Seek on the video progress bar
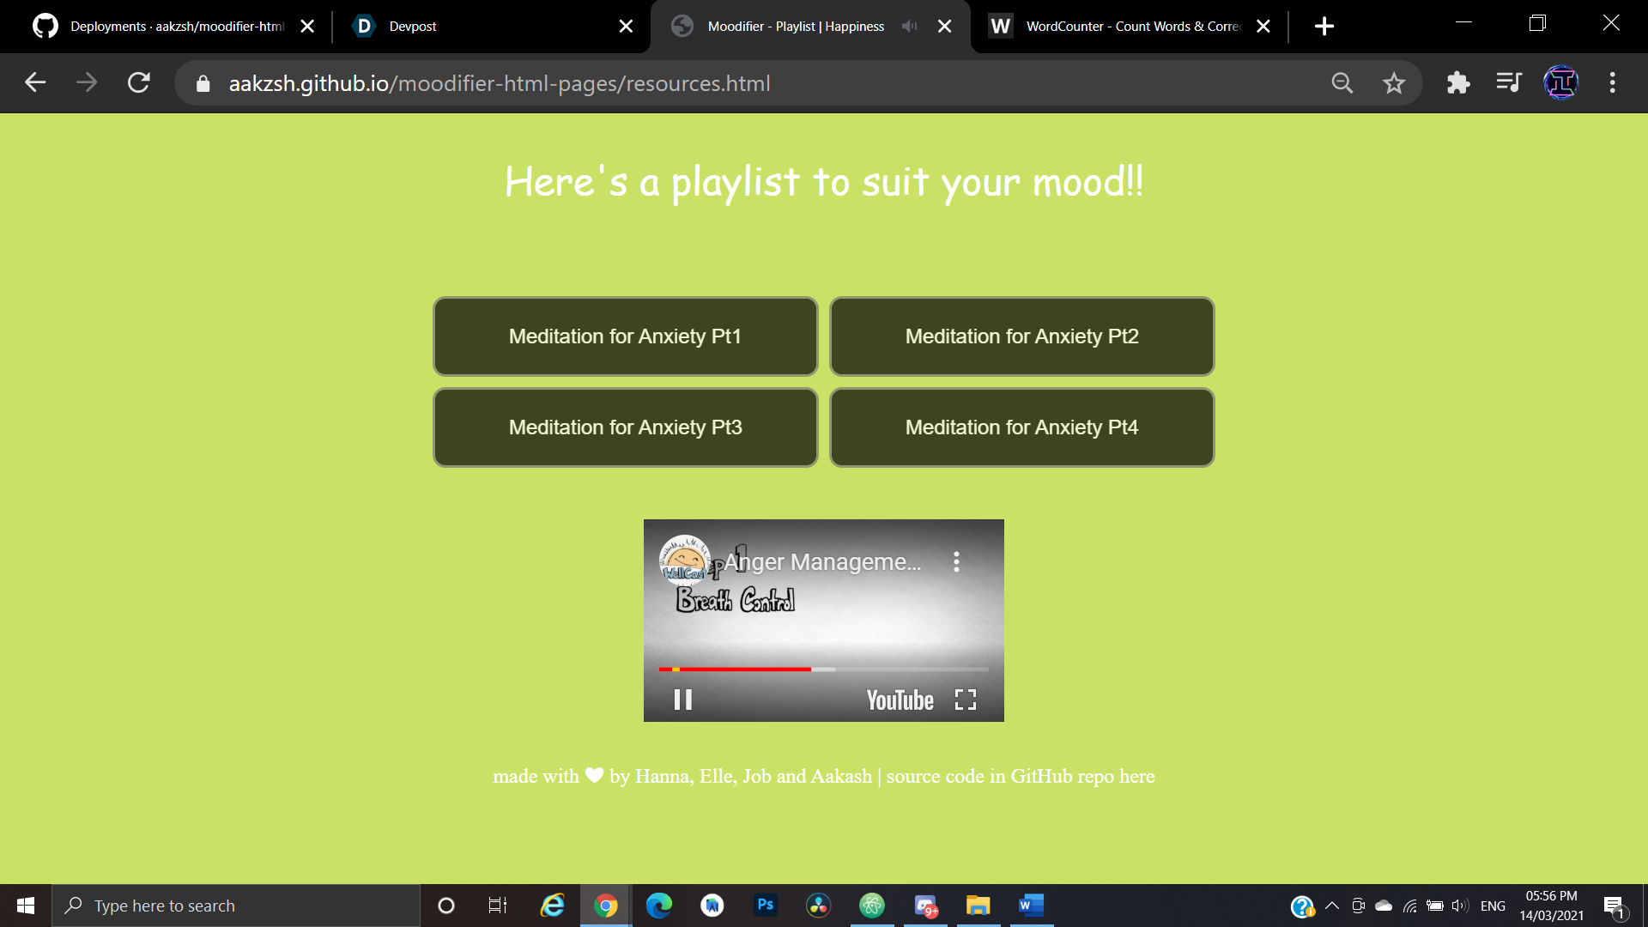The height and width of the screenshot is (927, 1648). tap(901, 669)
